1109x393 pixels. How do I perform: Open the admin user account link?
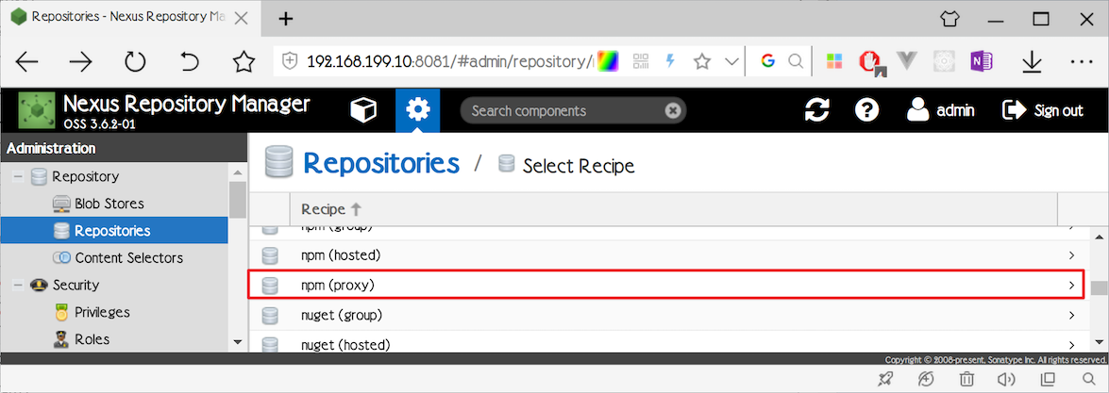941,110
